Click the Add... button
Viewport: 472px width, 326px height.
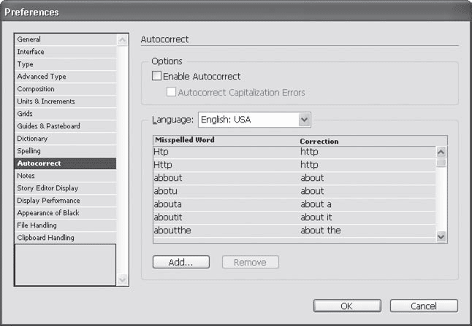181,262
